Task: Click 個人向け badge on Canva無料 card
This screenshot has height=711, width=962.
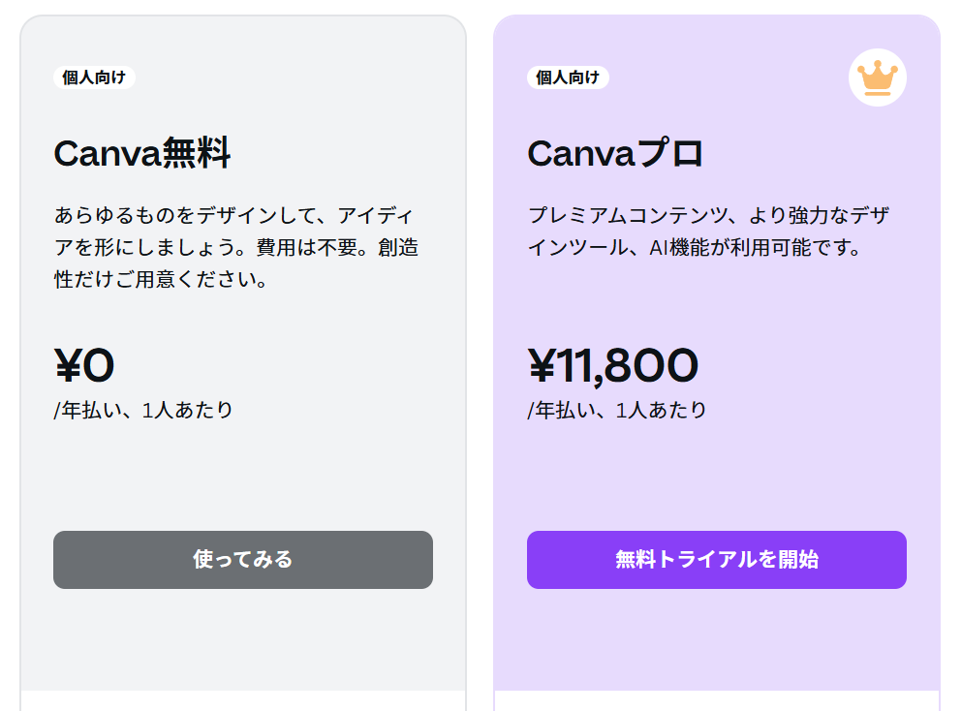Action: [94, 77]
